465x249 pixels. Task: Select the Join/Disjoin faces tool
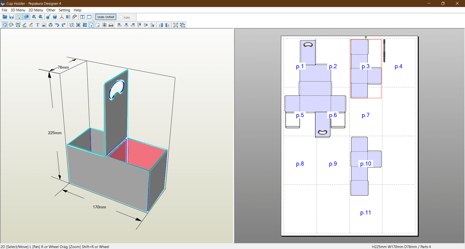coord(18,25)
